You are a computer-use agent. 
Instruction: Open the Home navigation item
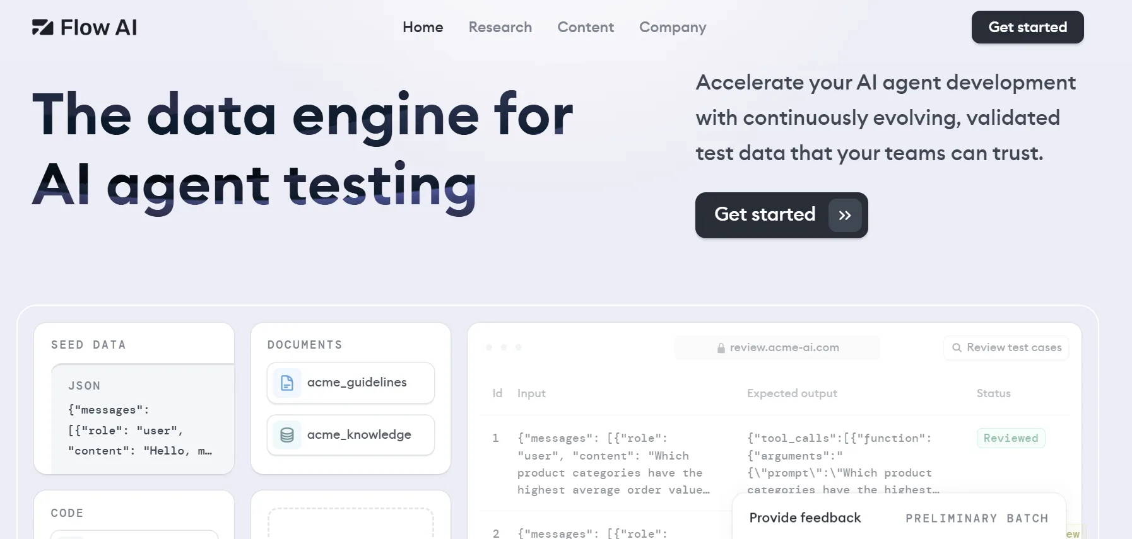[x=423, y=27]
